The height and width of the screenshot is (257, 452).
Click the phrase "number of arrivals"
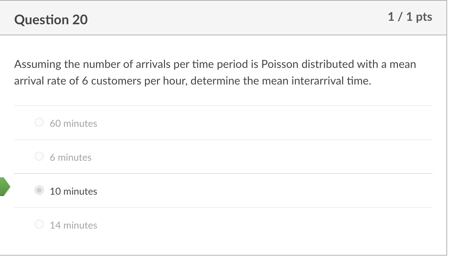point(117,64)
